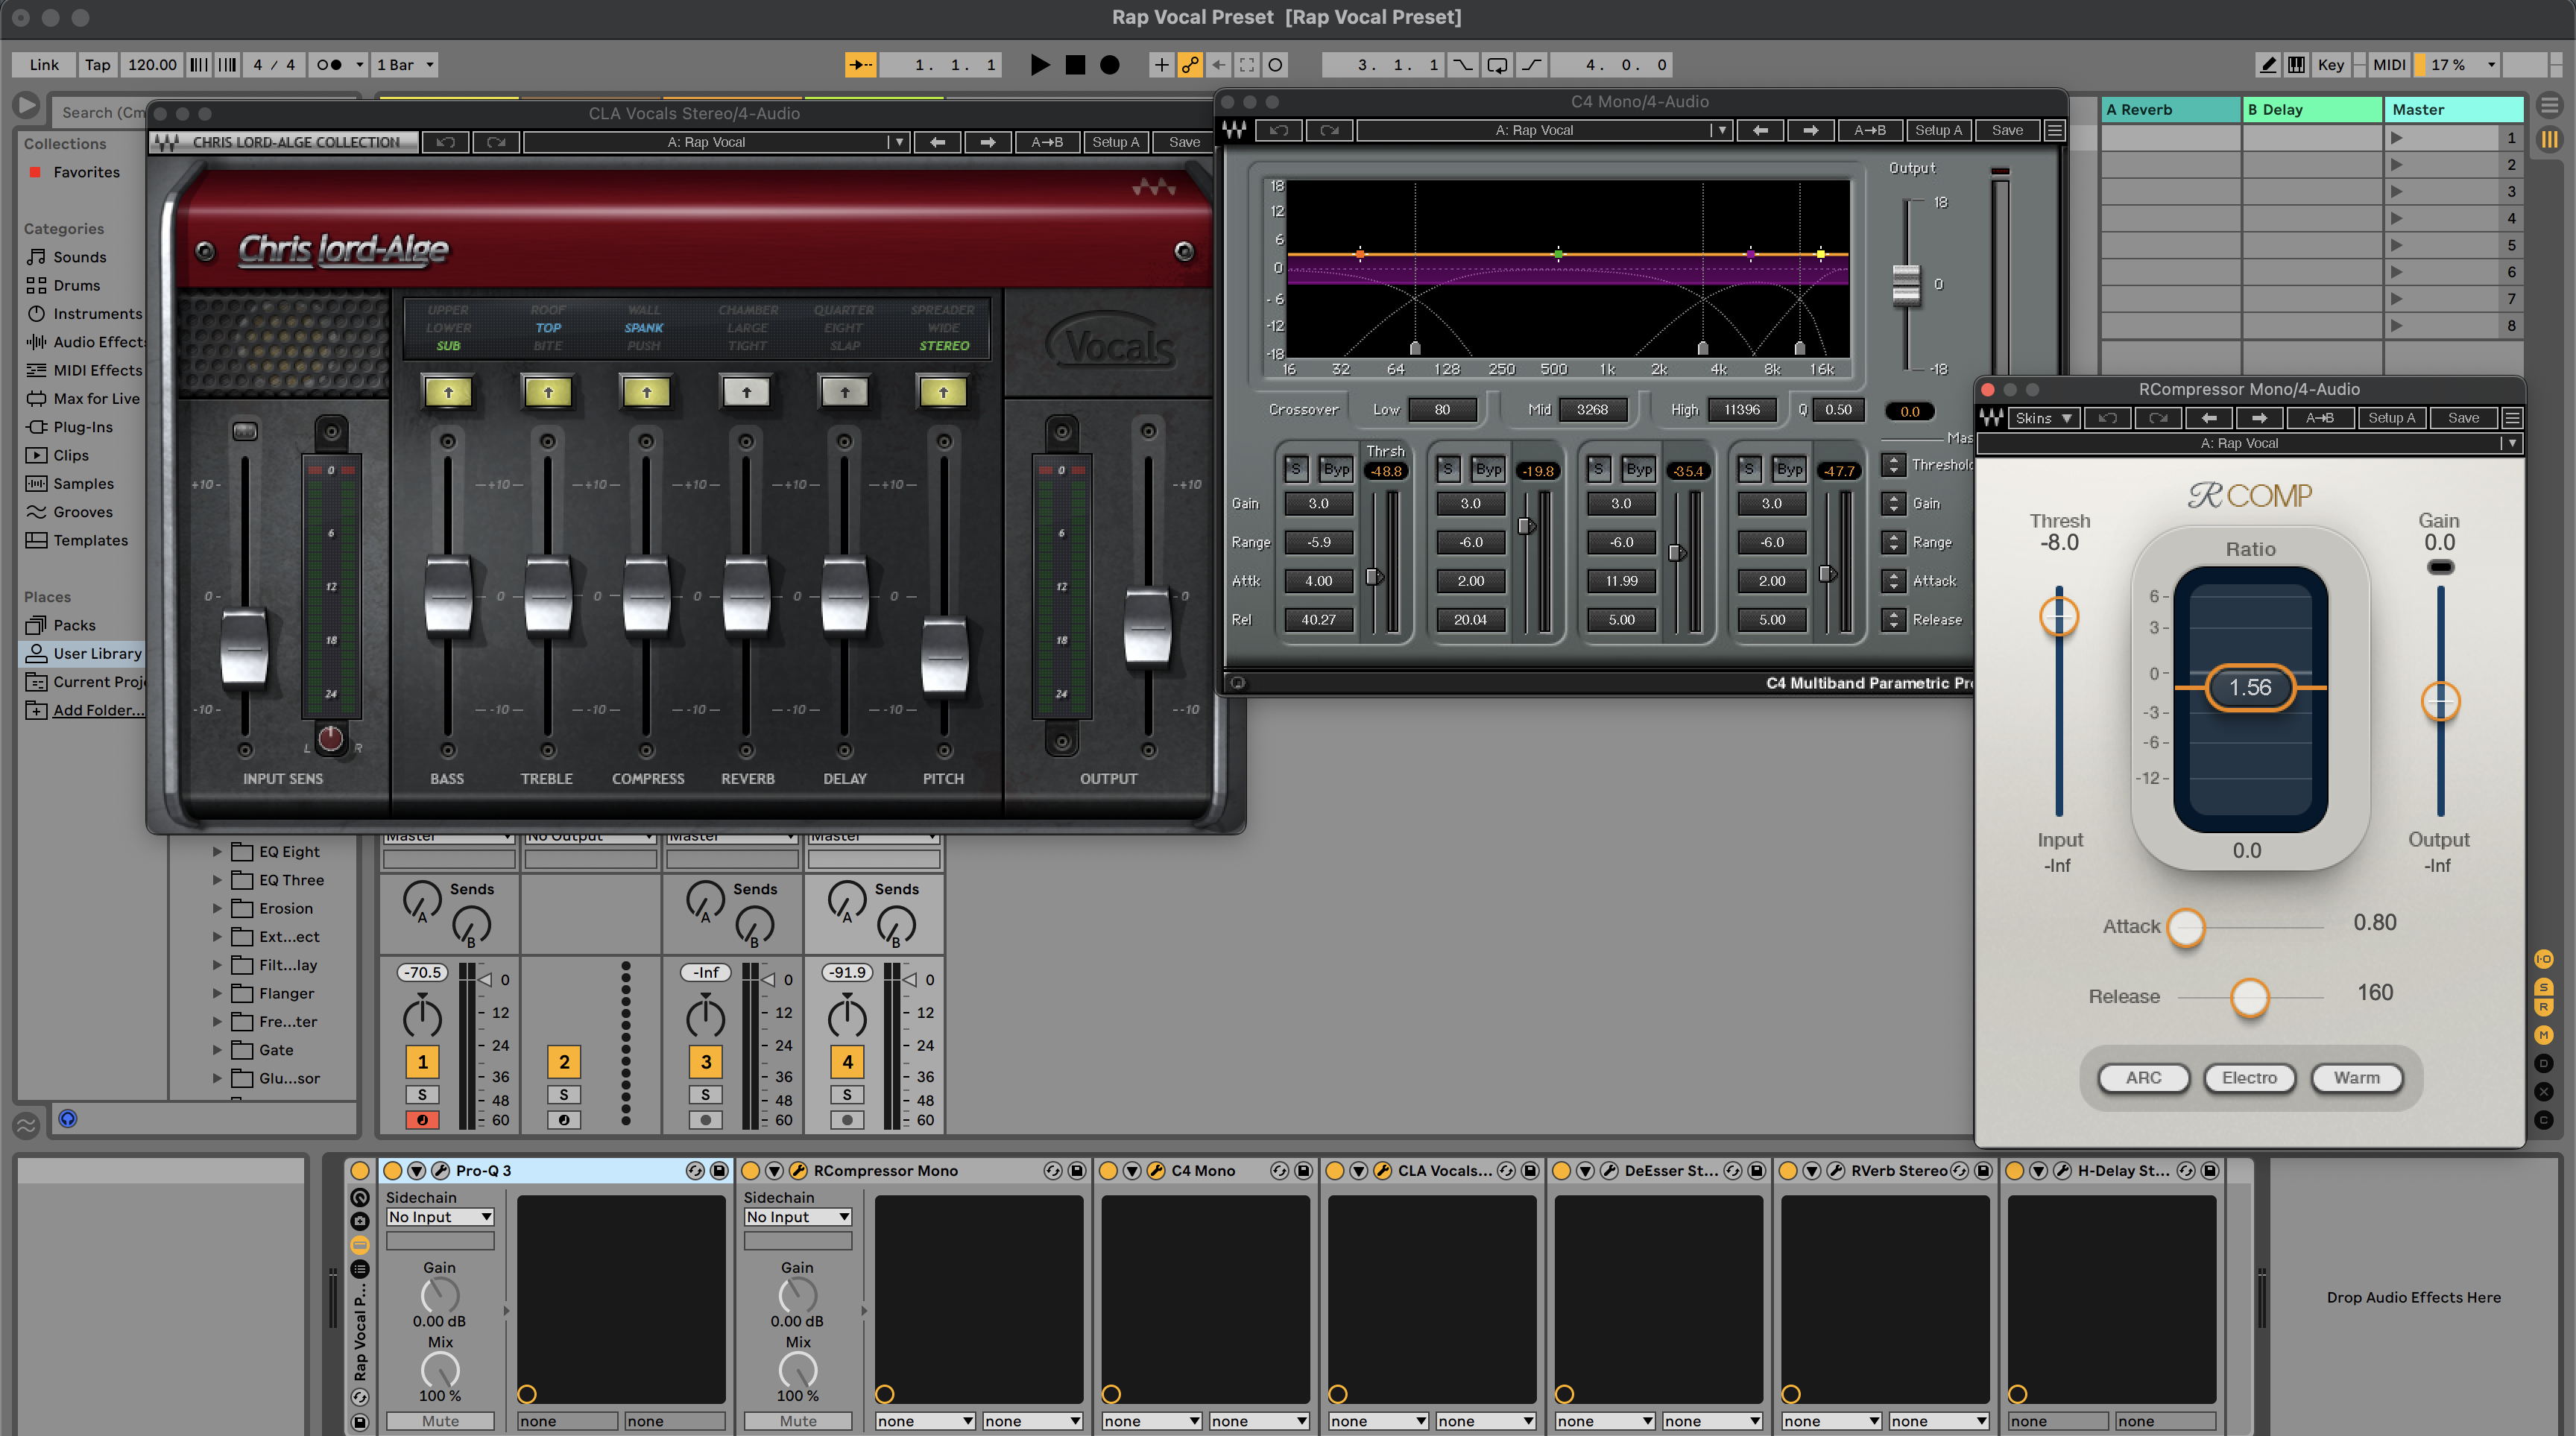Expand the EQ Eight folder
The height and width of the screenshot is (1436, 2576).
tap(217, 852)
